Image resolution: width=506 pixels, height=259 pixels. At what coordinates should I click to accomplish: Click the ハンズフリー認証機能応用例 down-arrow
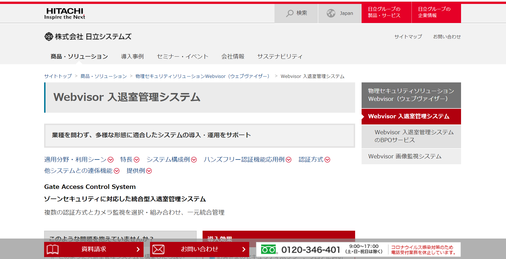289,160
